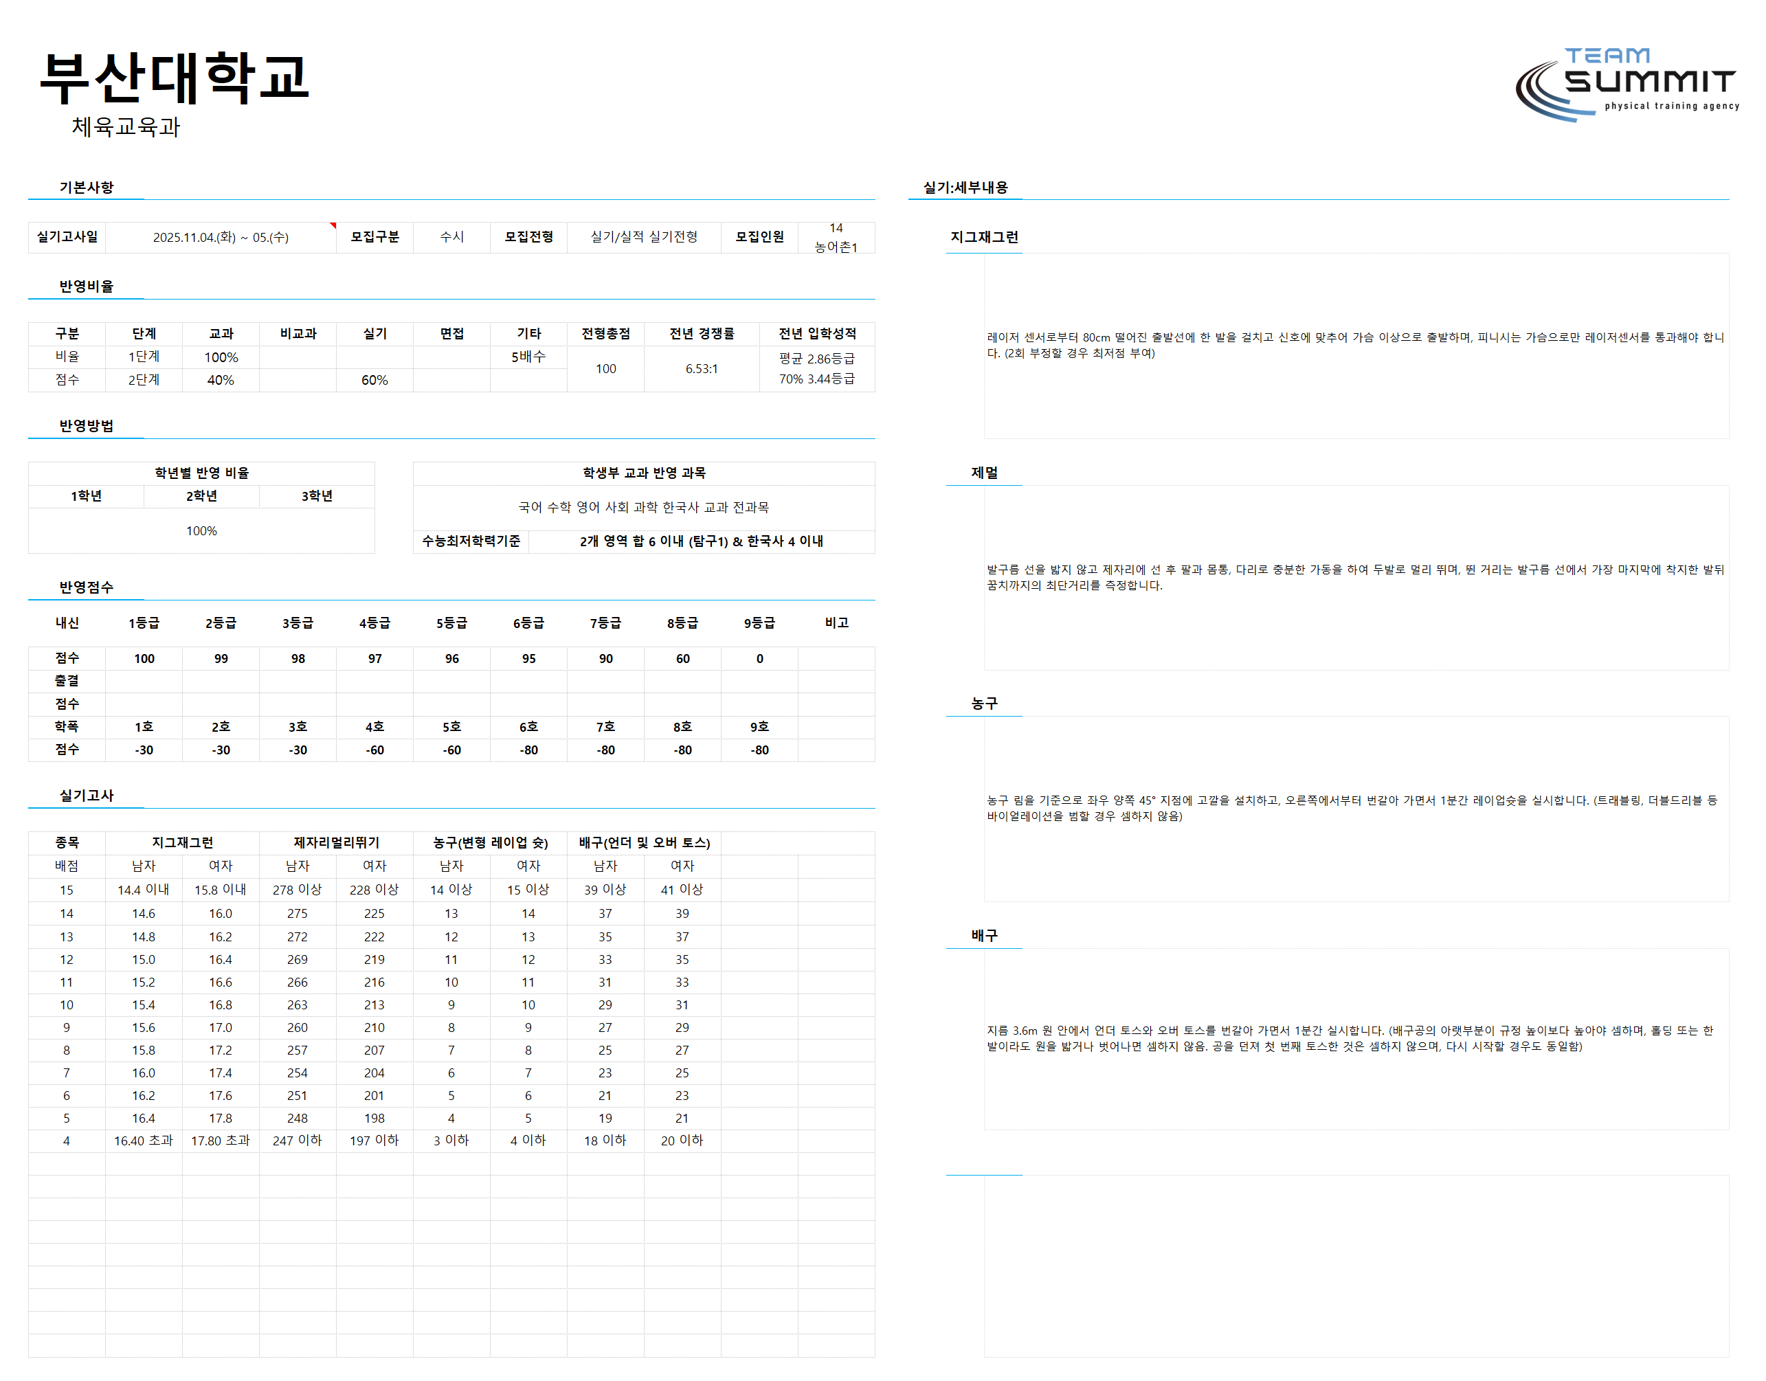Viewport: 1766px width, 1381px height.
Task: Select the 수능최저학력기준 label cell
Action: pyautogui.click(x=471, y=541)
